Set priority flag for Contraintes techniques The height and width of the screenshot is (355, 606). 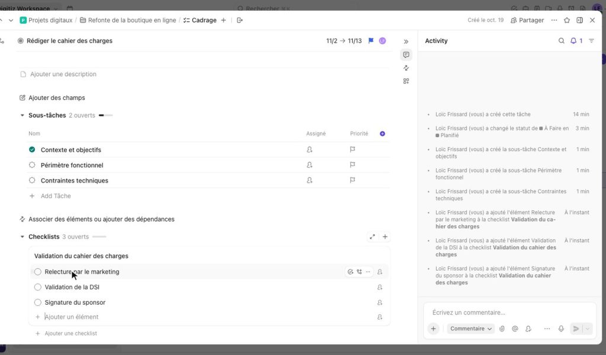353,180
